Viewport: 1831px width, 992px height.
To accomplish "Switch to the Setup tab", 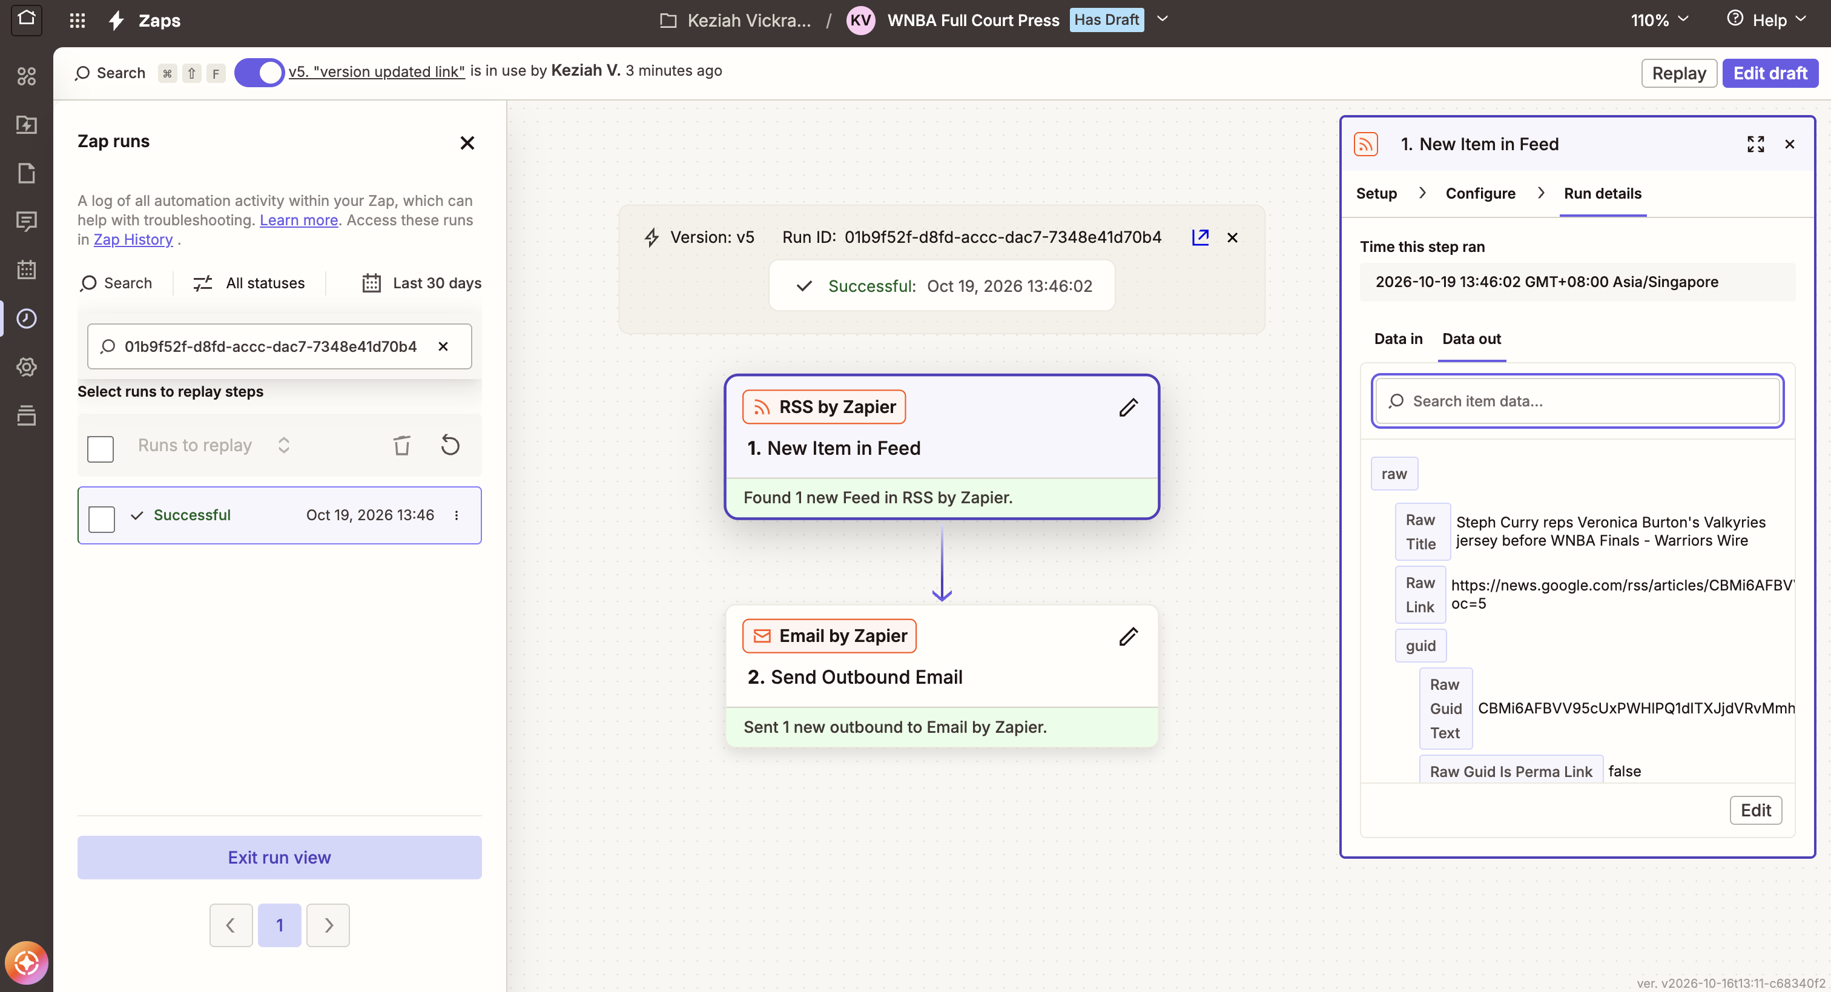I will click(1376, 193).
